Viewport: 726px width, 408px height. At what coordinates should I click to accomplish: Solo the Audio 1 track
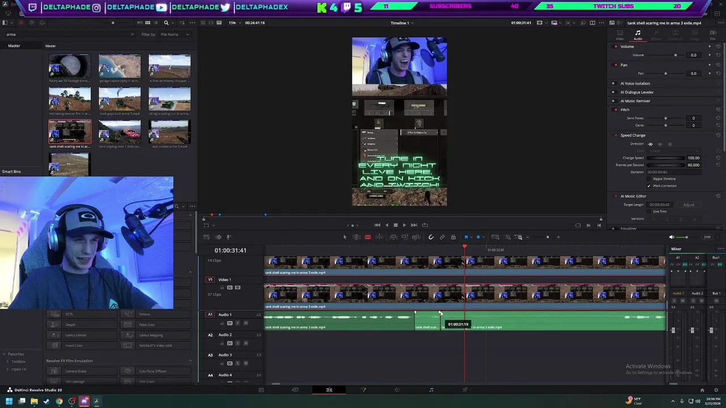point(238,323)
